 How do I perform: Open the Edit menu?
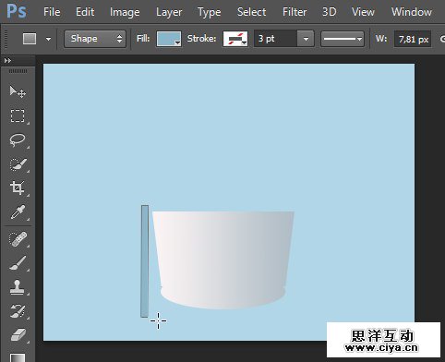coord(85,12)
